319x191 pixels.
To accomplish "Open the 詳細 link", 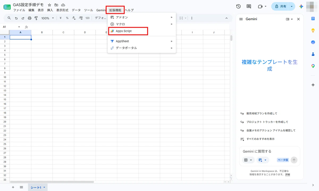I will point(288,175).
